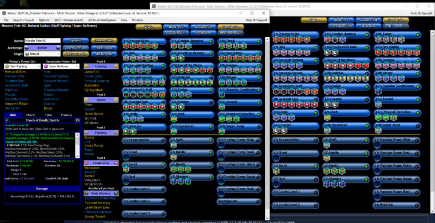This screenshot has width=435, height=223.
Task: Switch to the Totals tab
Action: 49,115
